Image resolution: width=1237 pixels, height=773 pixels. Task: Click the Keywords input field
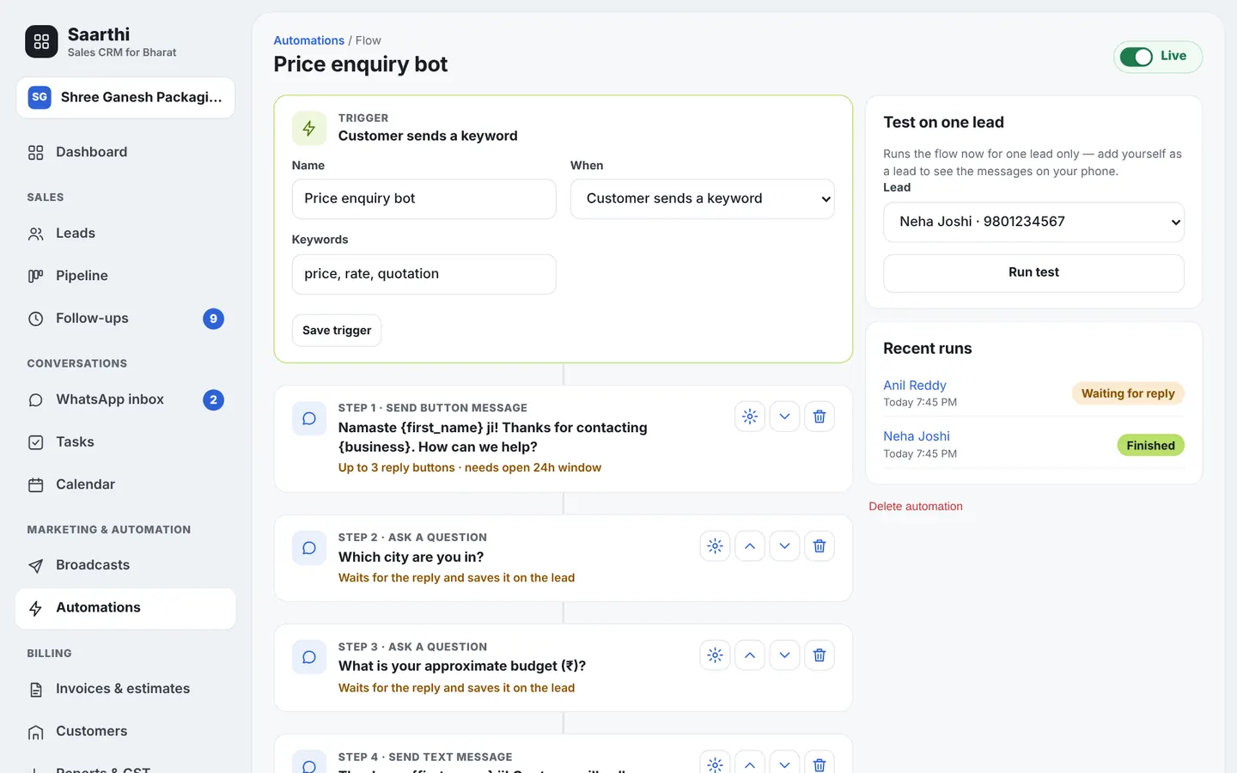click(424, 275)
